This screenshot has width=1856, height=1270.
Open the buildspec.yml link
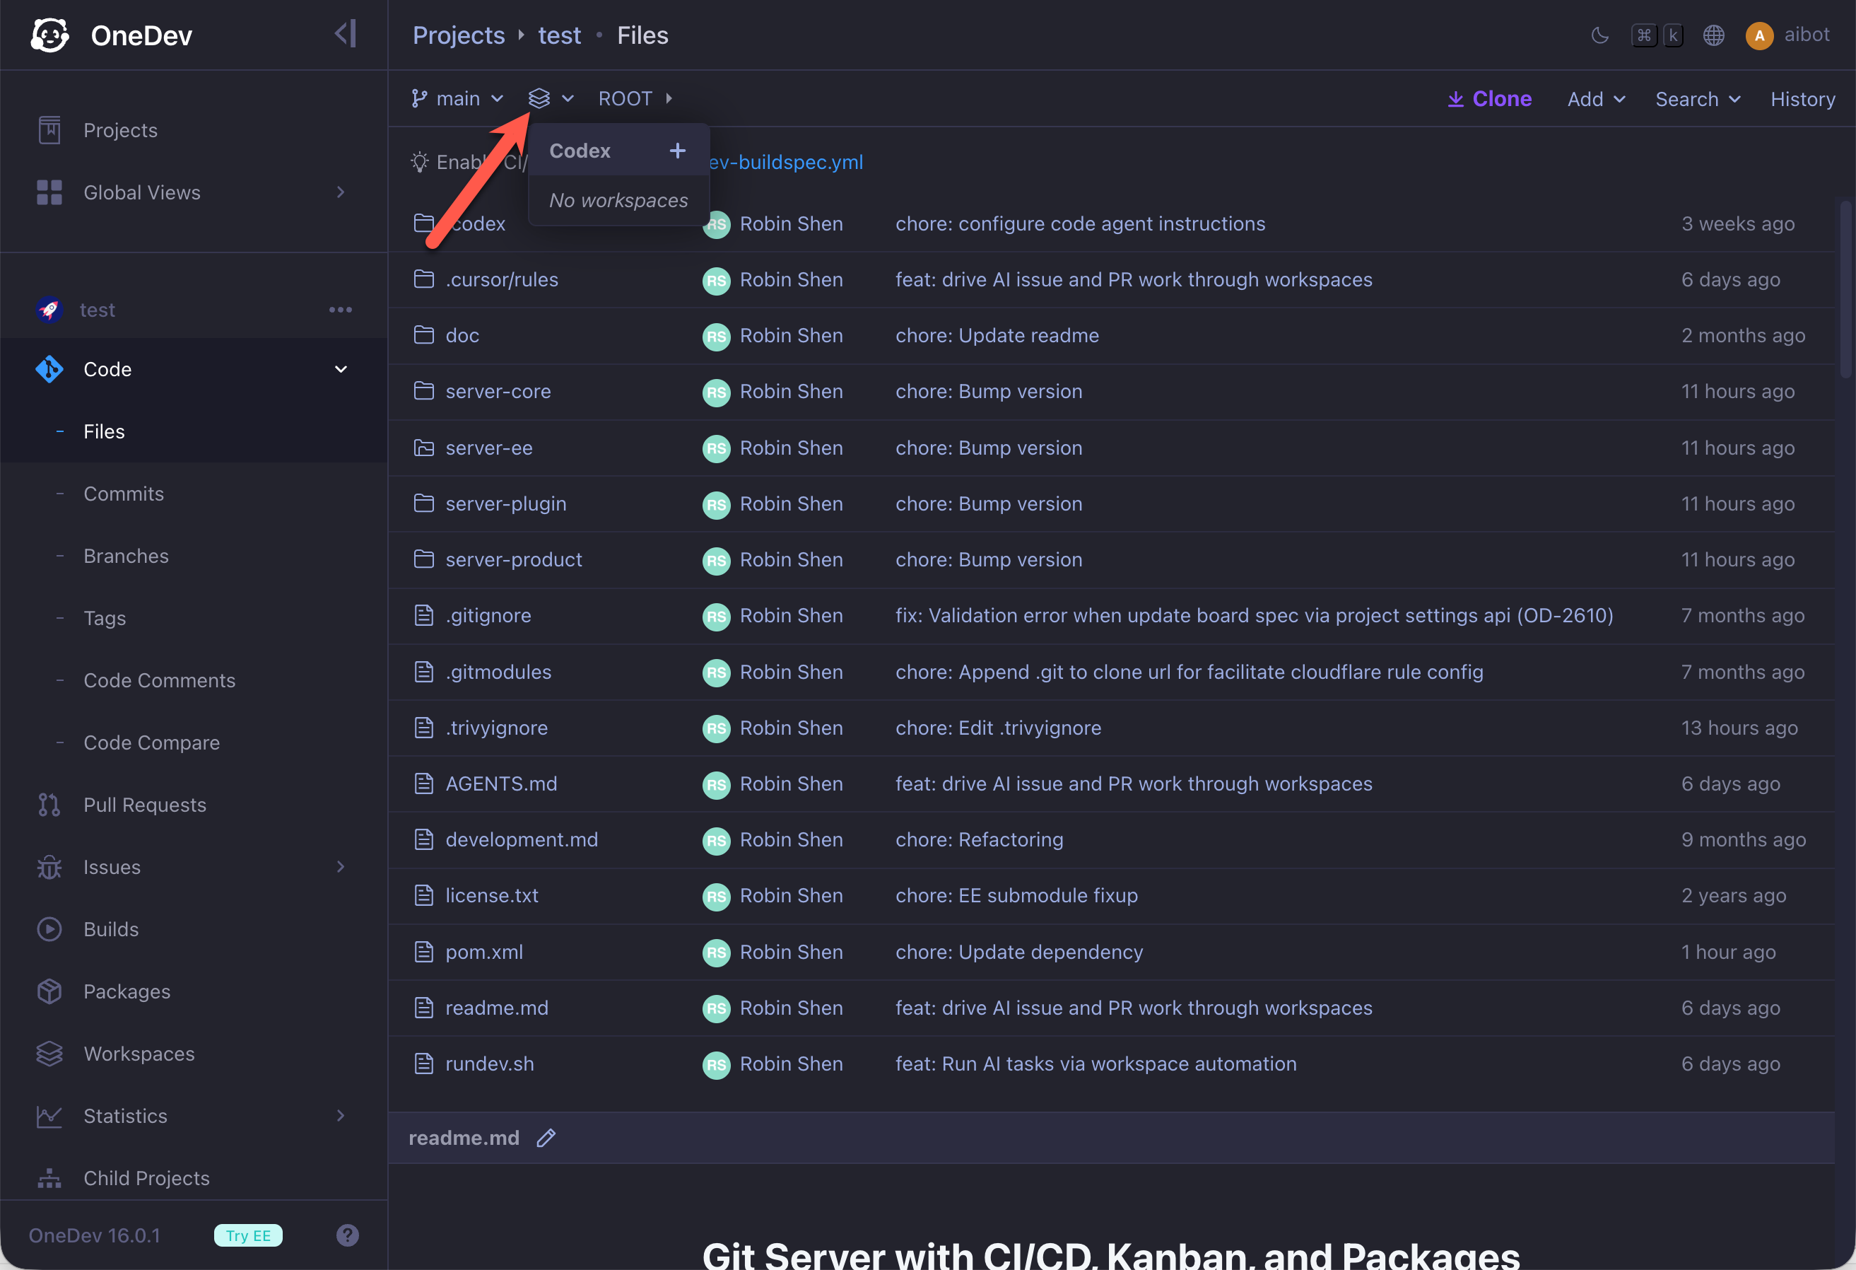(786, 162)
